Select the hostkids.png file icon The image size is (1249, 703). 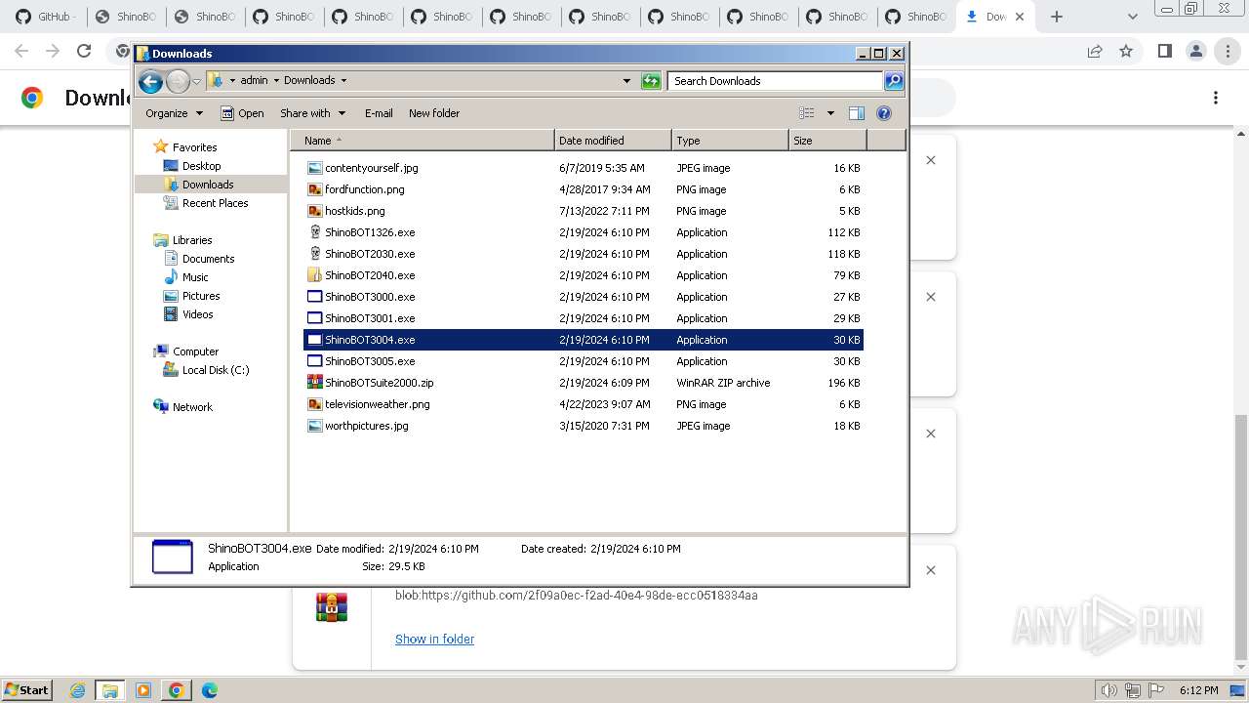314,211
